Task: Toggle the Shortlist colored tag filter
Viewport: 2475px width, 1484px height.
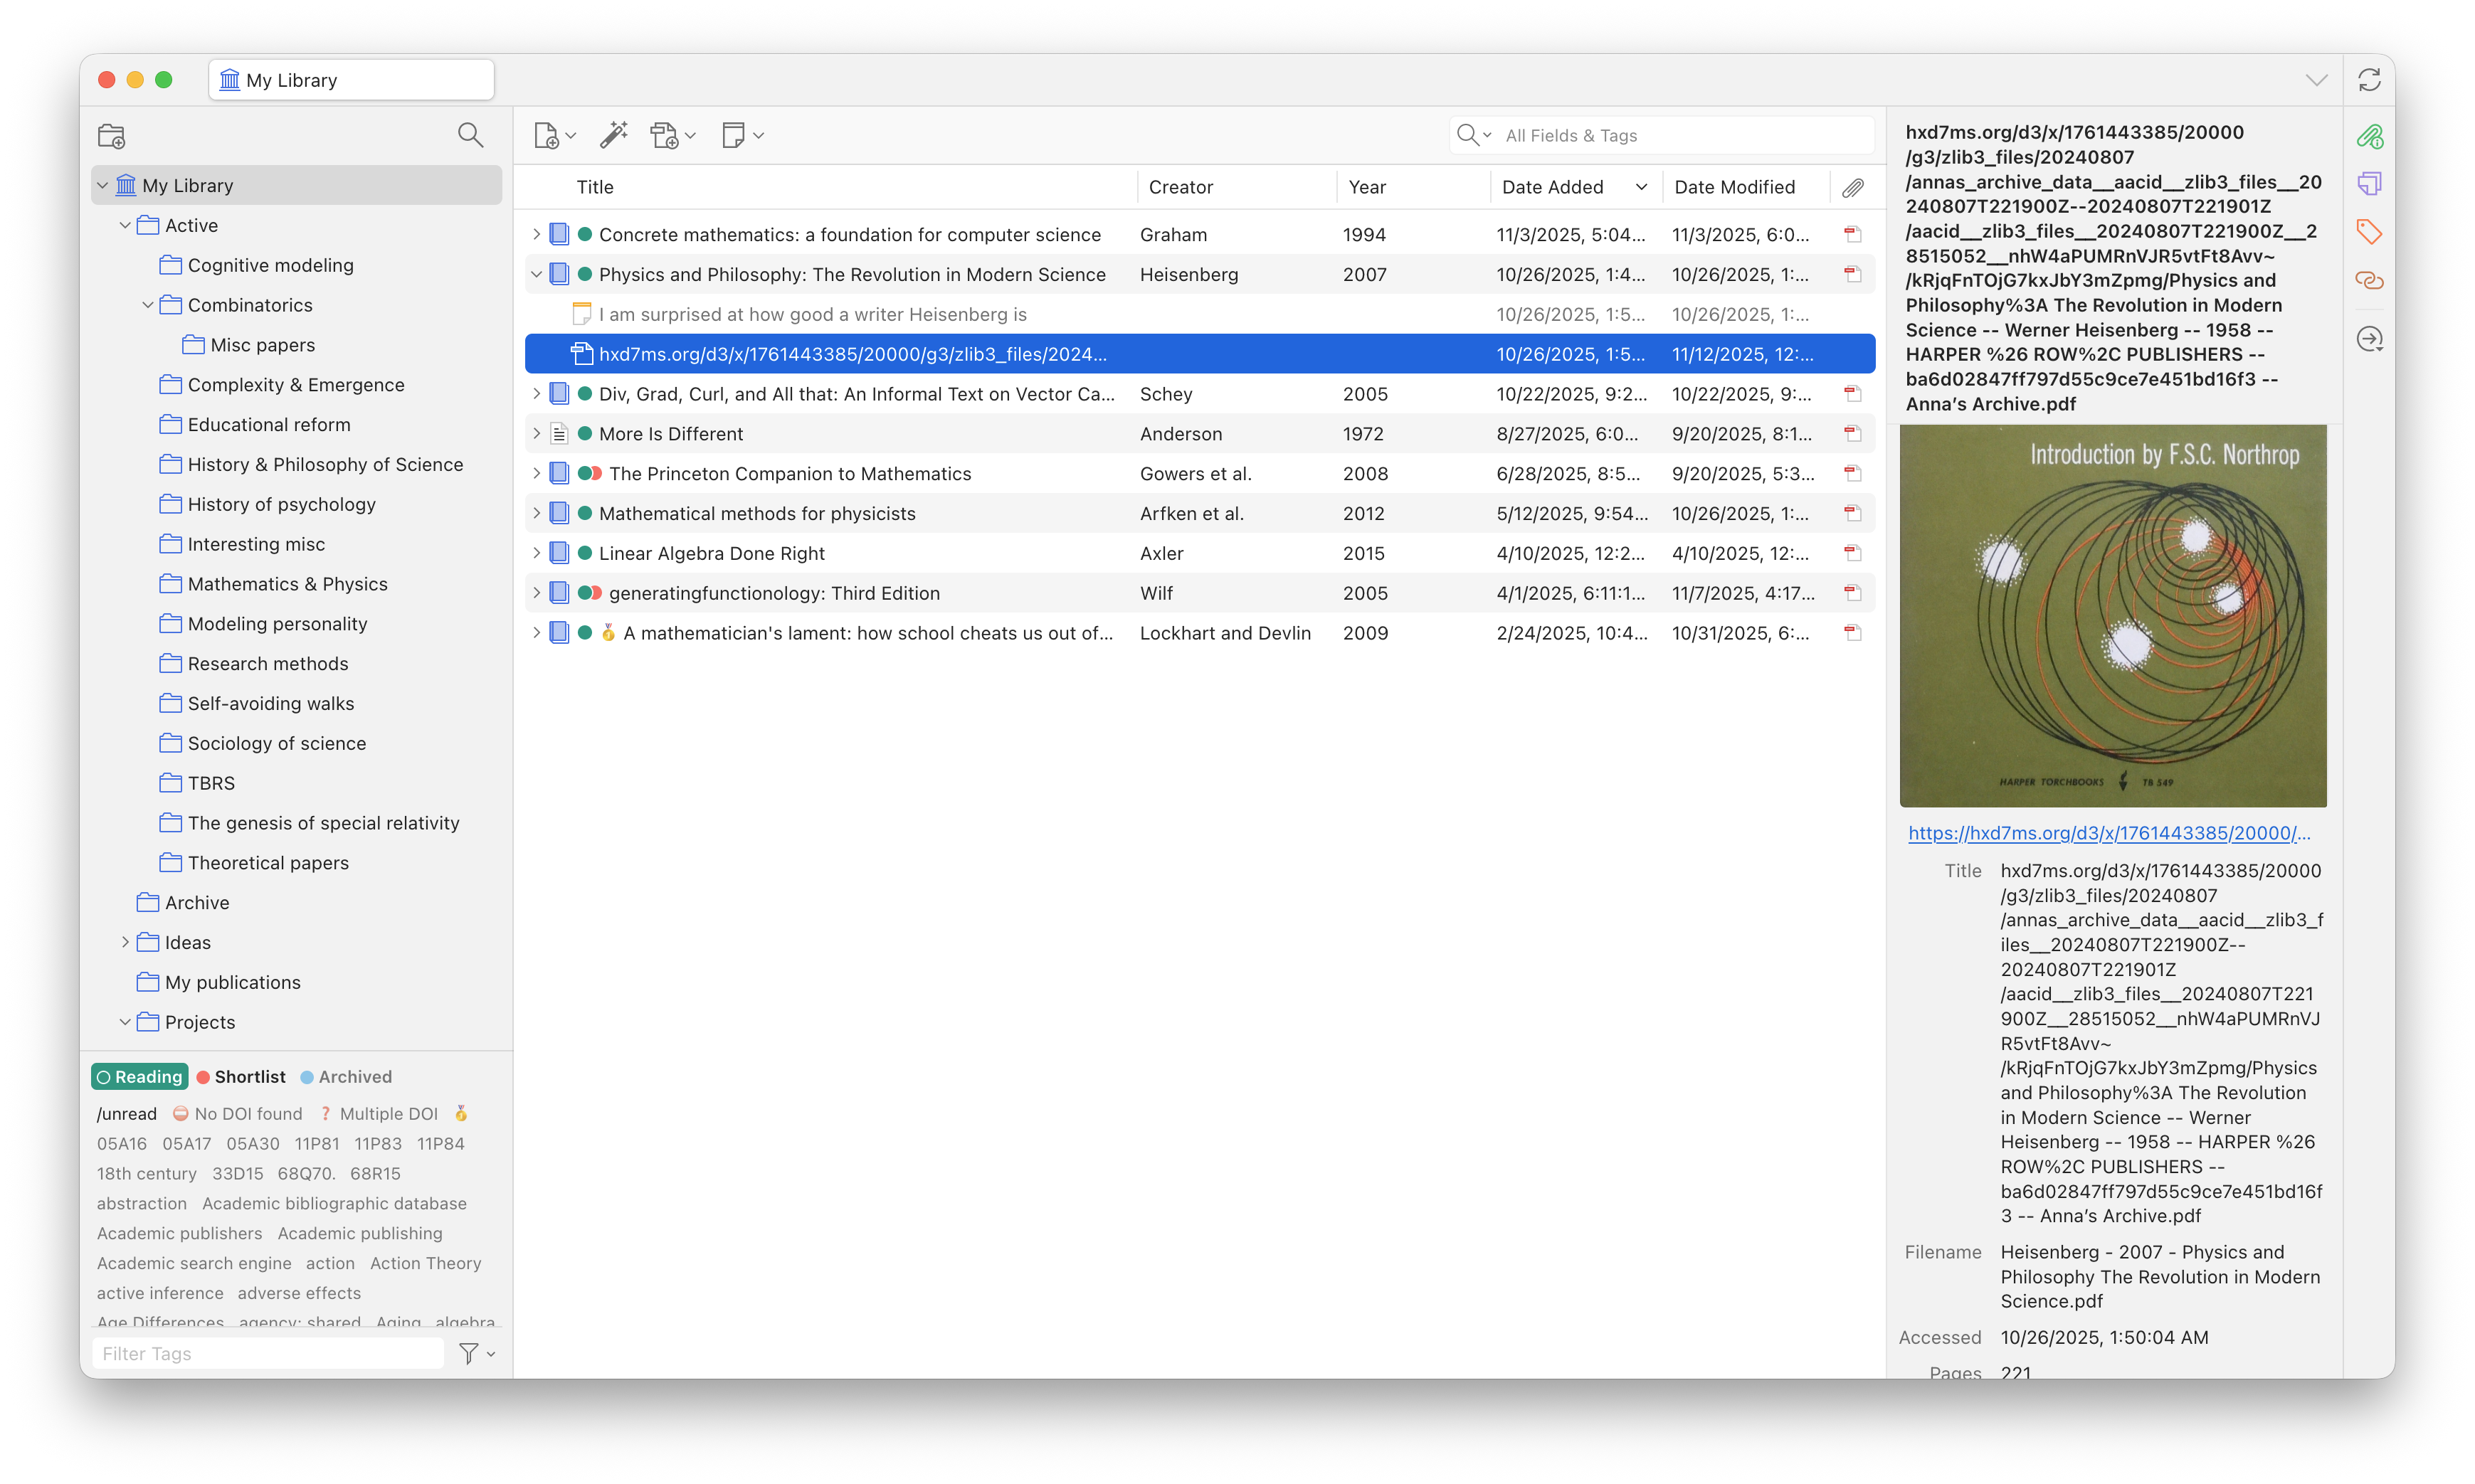Action: (x=242, y=1077)
